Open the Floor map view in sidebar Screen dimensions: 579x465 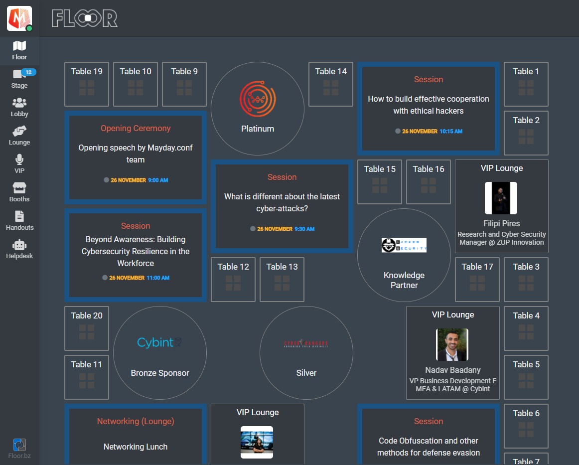[x=19, y=51]
